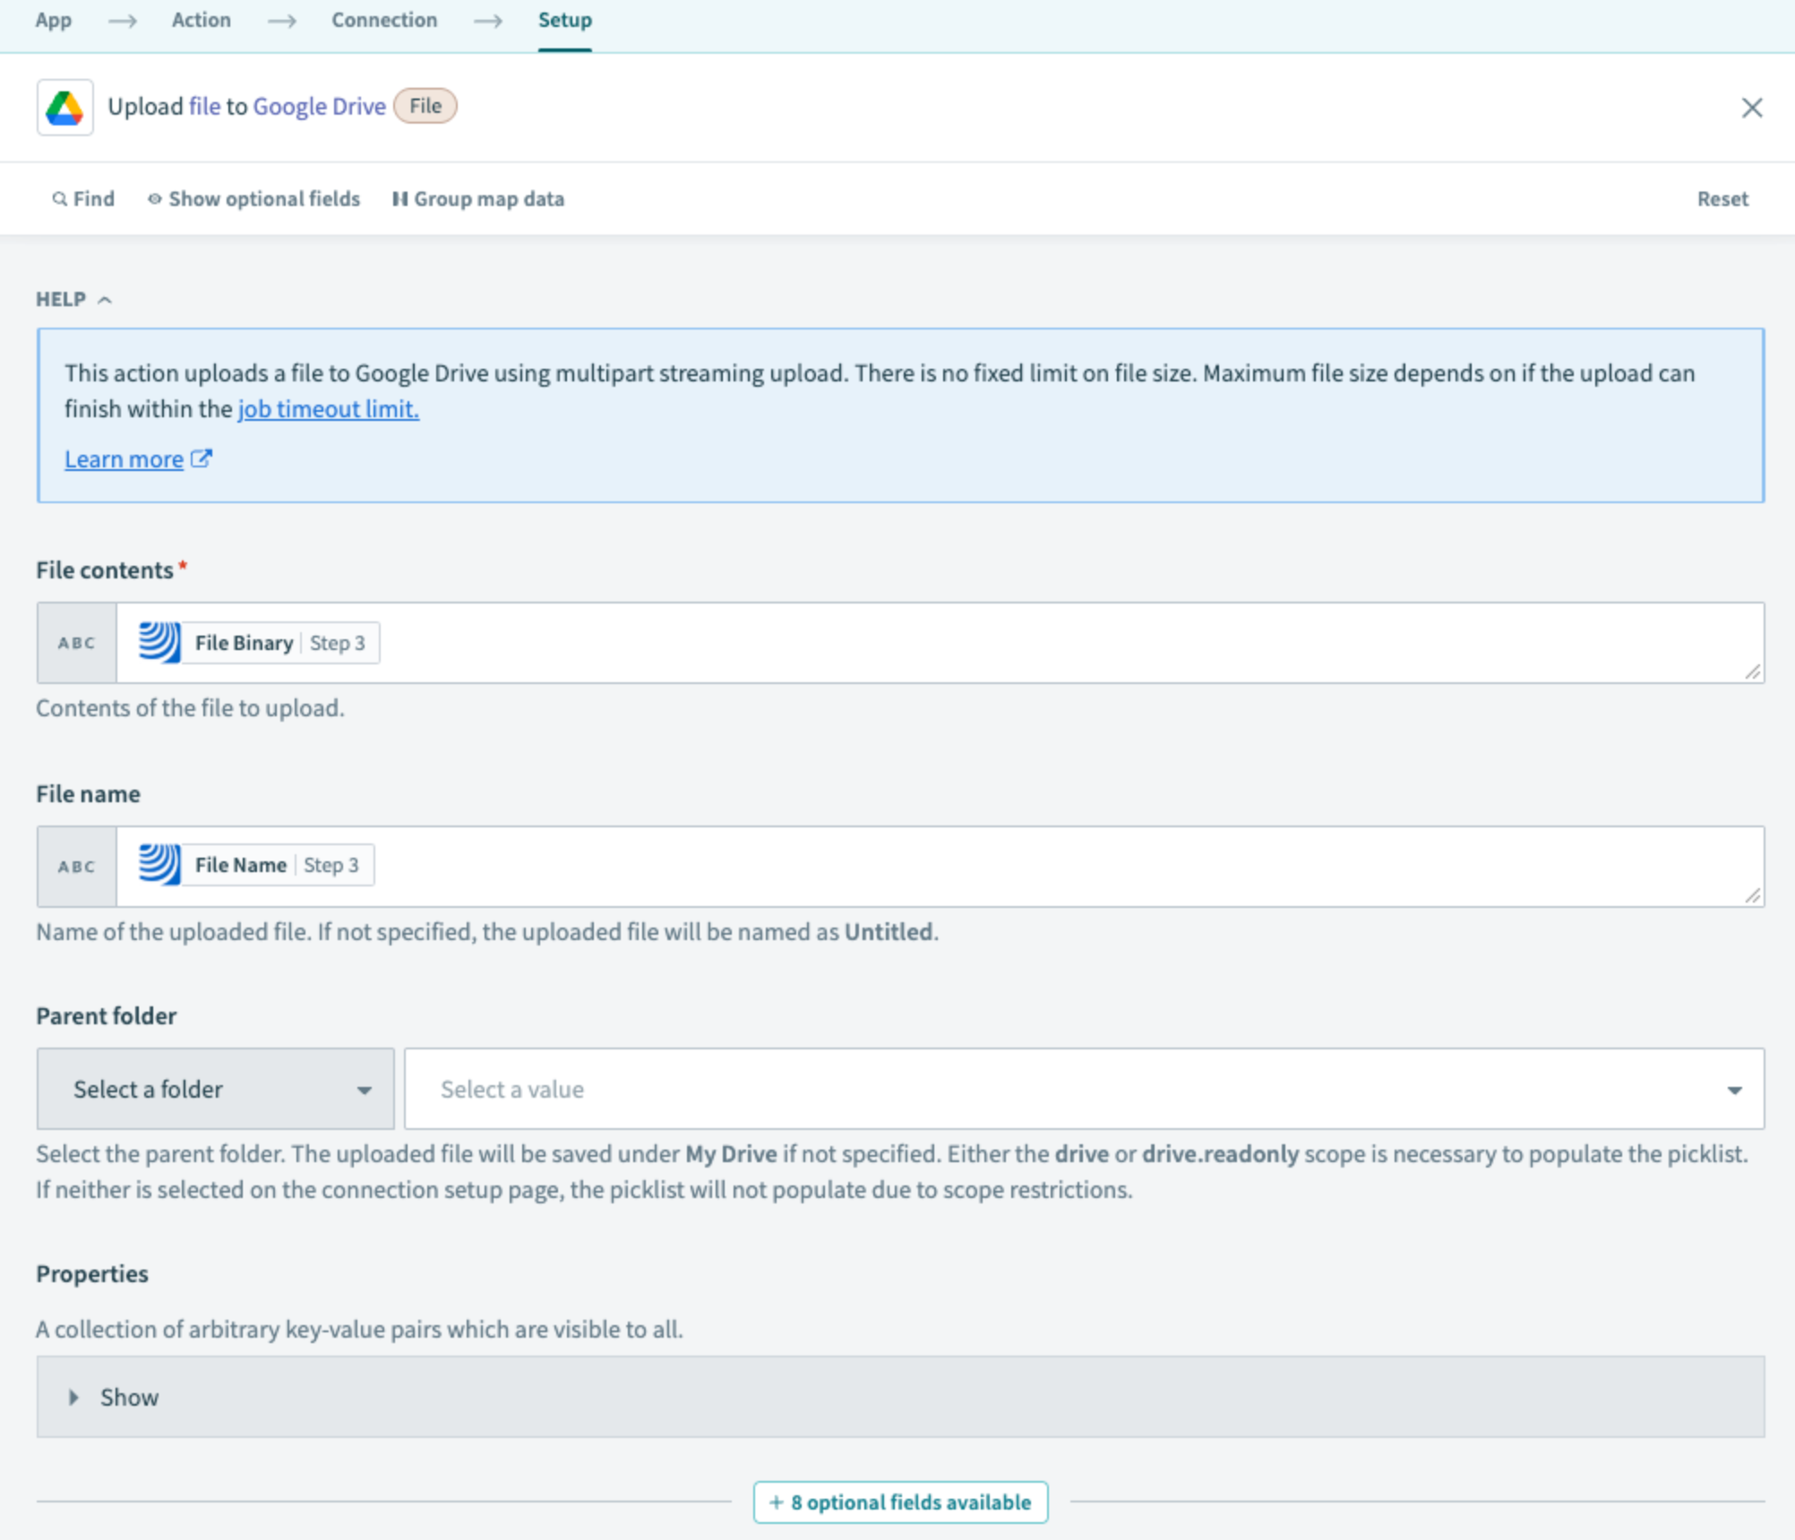Image resolution: width=1795 pixels, height=1540 pixels.
Task: Switch to the App step tab
Action: 53,20
